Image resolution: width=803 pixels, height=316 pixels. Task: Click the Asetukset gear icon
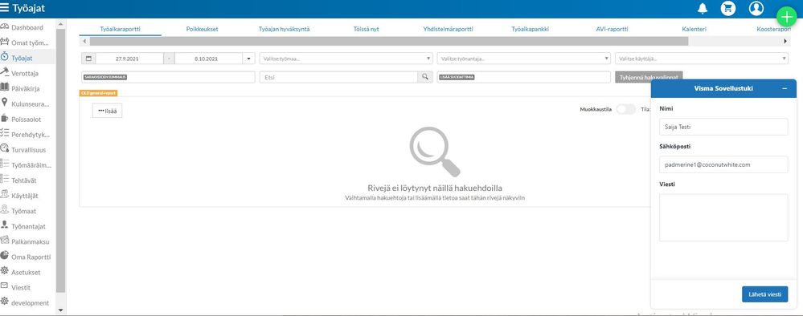pyautogui.click(x=5, y=271)
